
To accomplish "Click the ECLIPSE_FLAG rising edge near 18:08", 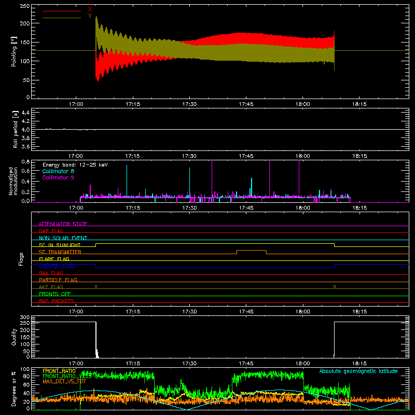I will (x=335, y=266).
